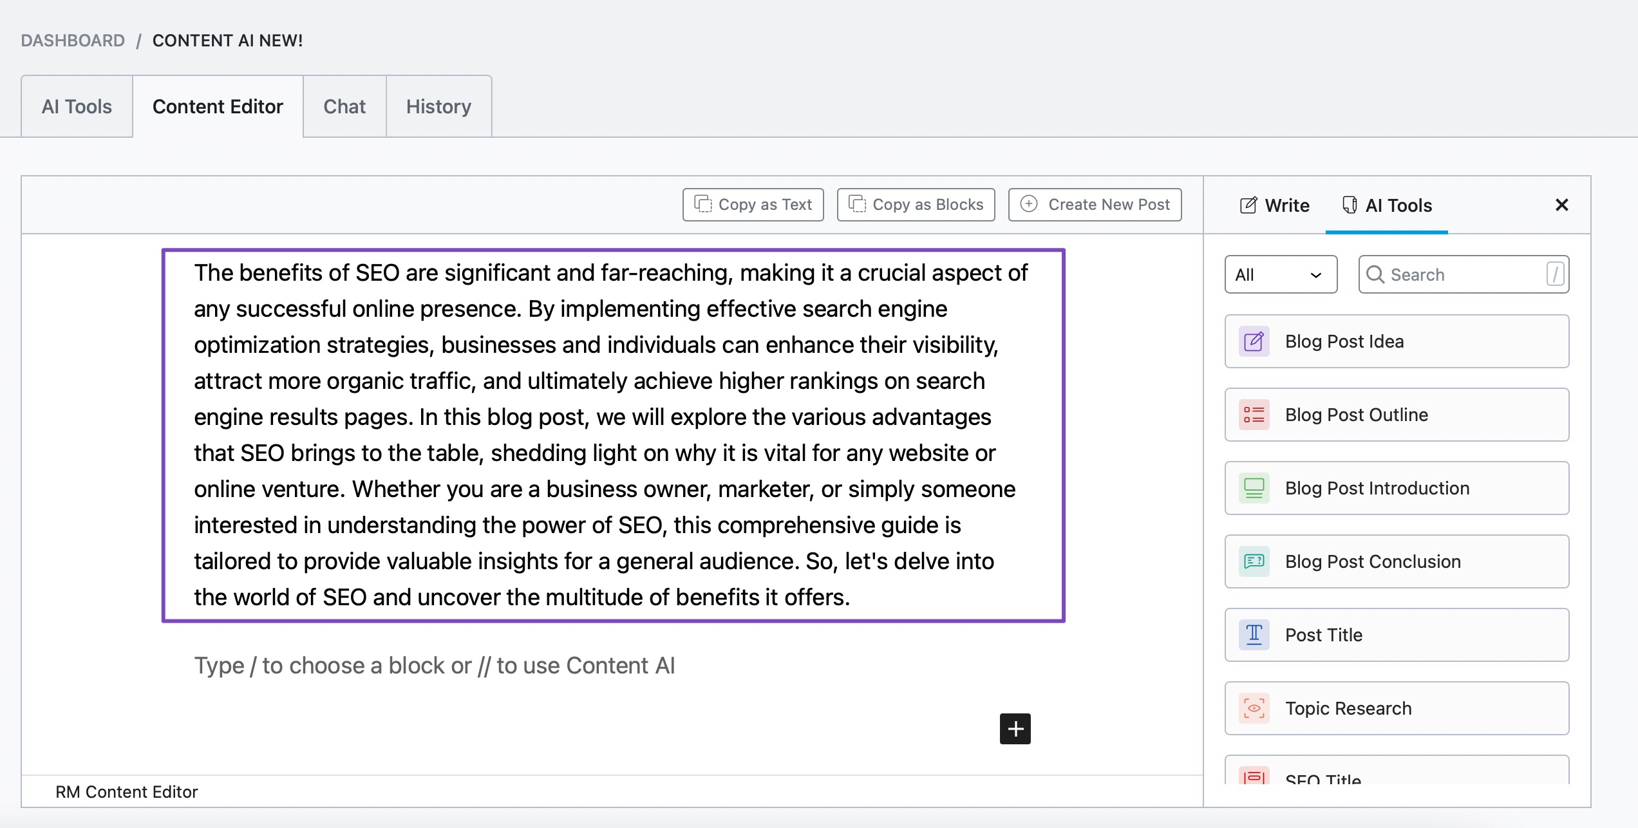Click the Topic Research eye icon
The height and width of the screenshot is (828, 1638).
pyautogui.click(x=1254, y=708)
